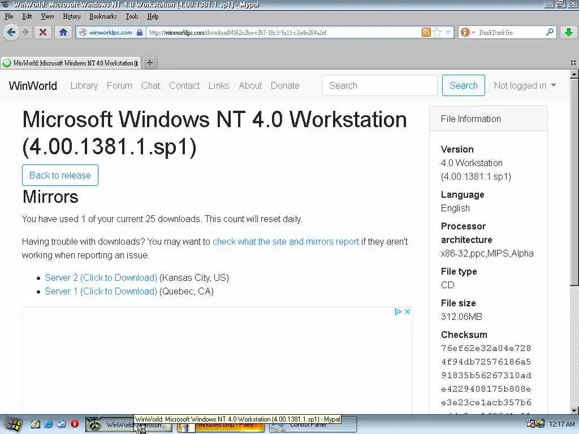Click the site identity lock icon
The width and height of the screenshot is (579, 434).
pos(140,32)
